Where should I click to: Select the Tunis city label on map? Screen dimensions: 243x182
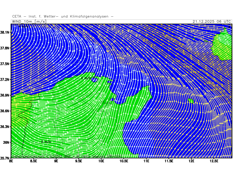pyautogui.click(x=106, y=103)
